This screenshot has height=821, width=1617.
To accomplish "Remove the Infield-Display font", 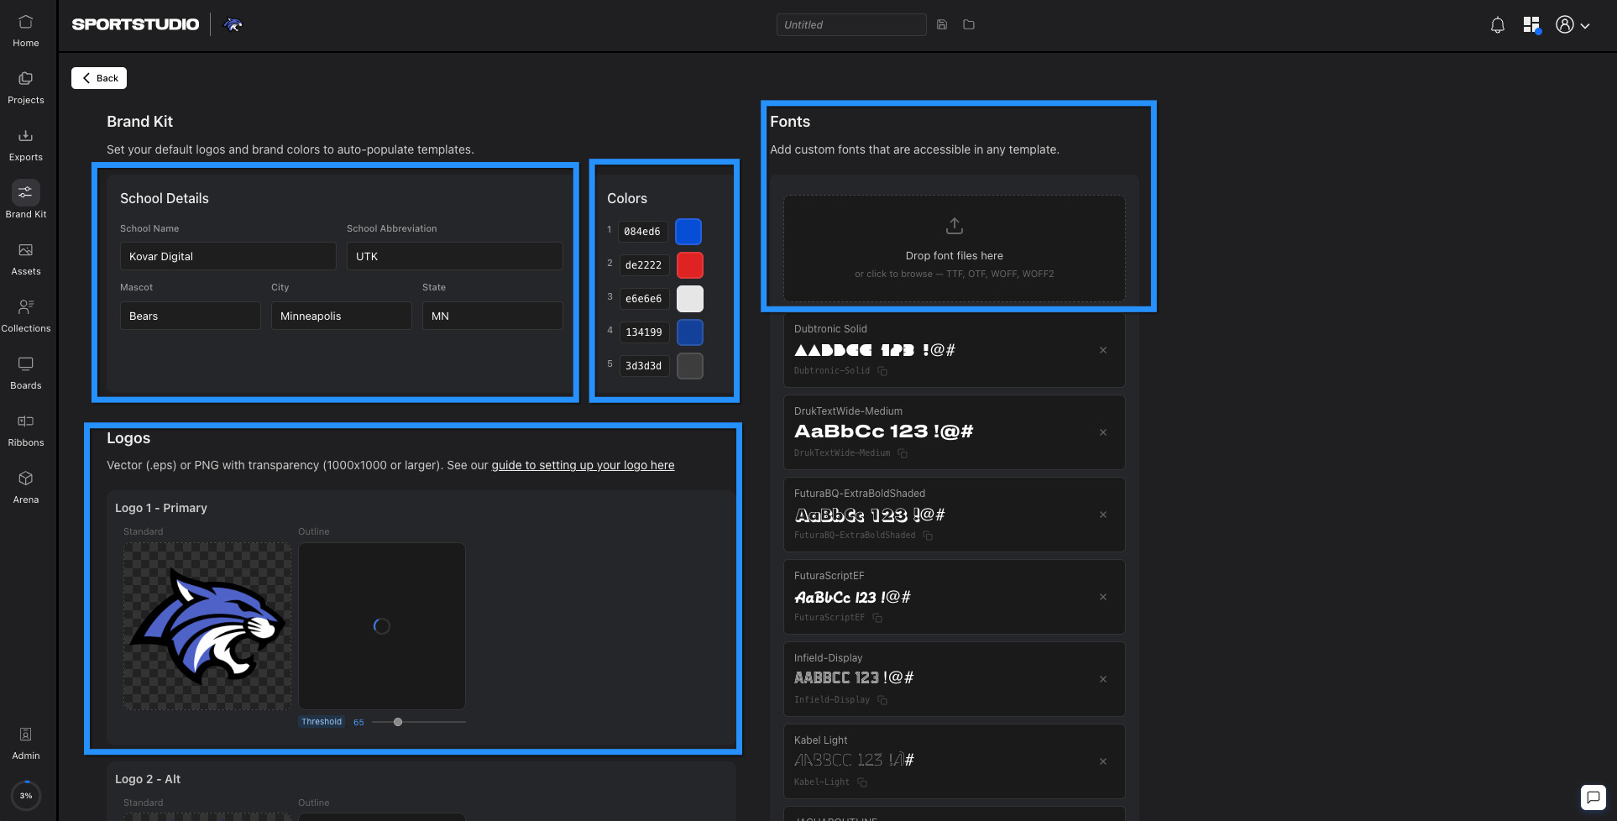I will click(1103, 679).
